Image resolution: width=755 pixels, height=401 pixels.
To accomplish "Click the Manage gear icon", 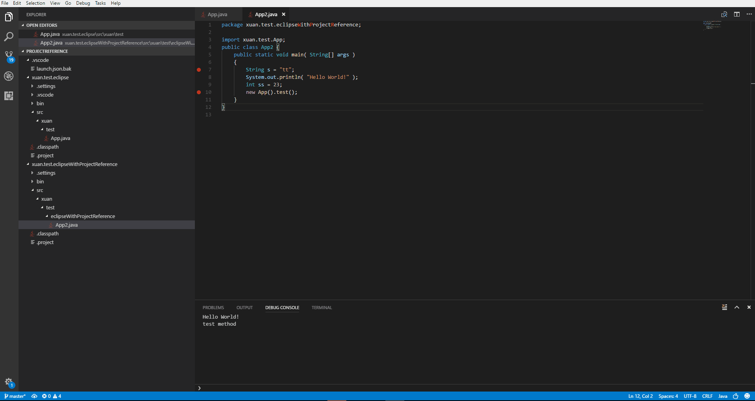I will click(9, 382).
